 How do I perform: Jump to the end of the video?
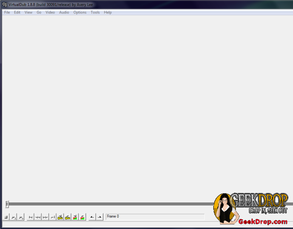click(x=53, y=217)
